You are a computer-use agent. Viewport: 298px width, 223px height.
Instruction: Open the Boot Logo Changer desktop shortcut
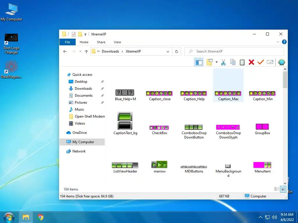(x=11, y=44)
